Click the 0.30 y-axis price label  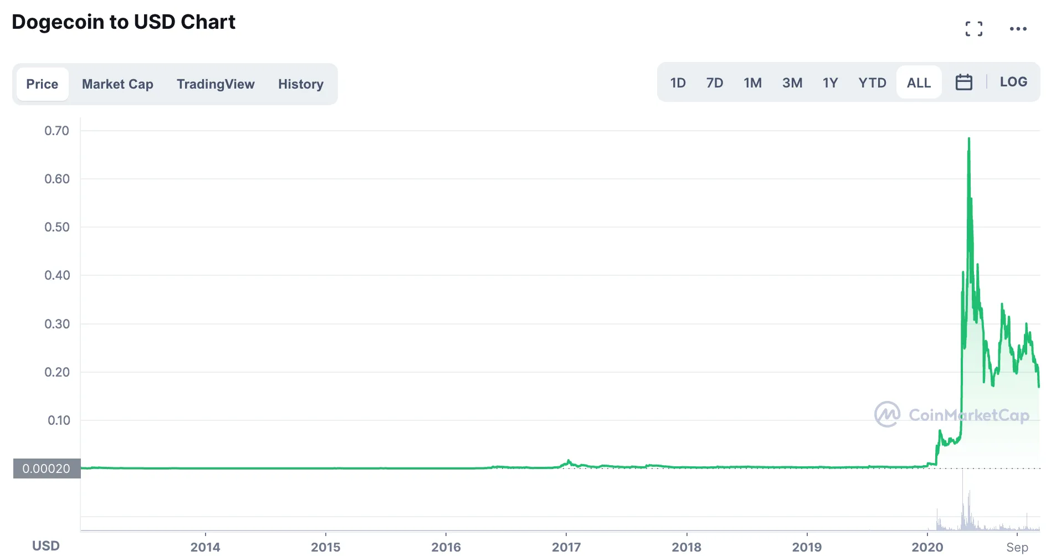click(57, 324)
